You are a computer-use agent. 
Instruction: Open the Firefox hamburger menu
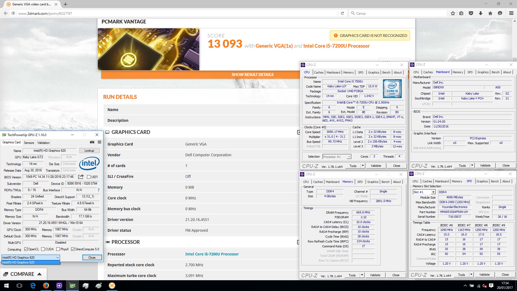click(x=511, y=13)
